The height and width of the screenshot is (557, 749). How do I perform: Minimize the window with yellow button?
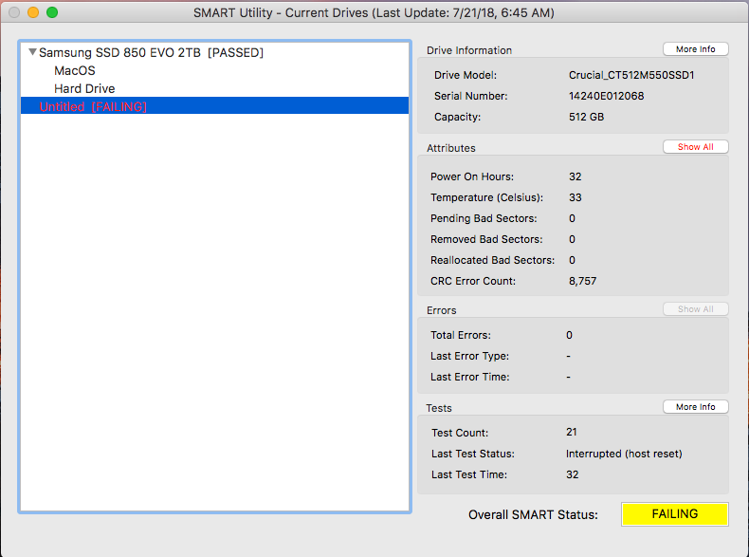(33, 12)
